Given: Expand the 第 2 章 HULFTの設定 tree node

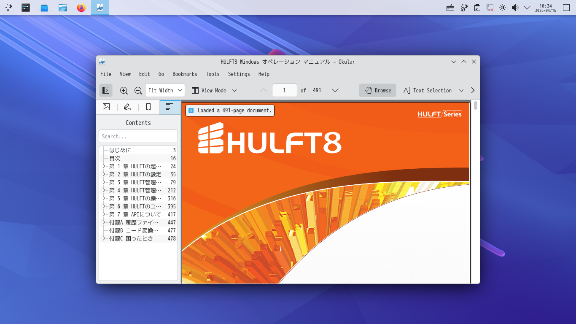Looking at the screenshot, I should pos(104,174).
